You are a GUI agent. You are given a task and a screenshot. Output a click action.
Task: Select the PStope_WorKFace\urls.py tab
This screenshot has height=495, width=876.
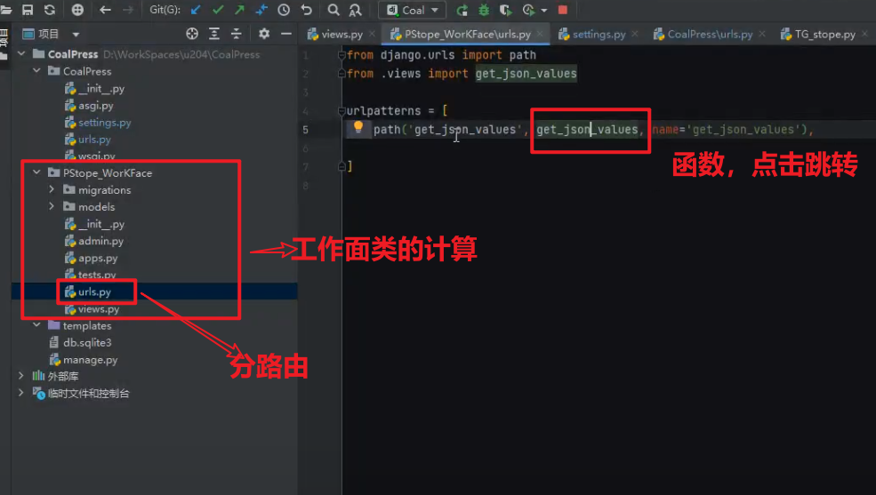point(467,34)
